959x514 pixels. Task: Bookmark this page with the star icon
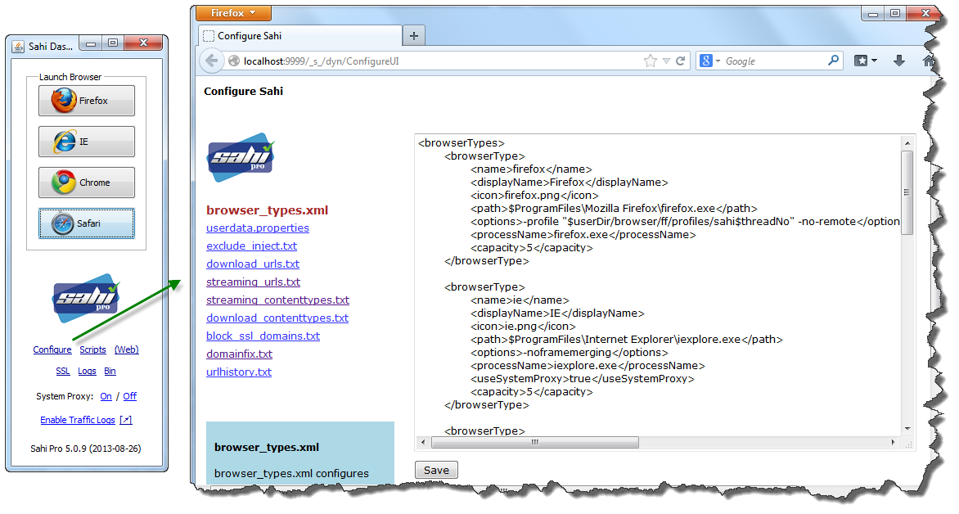click(x=651, y=61)
